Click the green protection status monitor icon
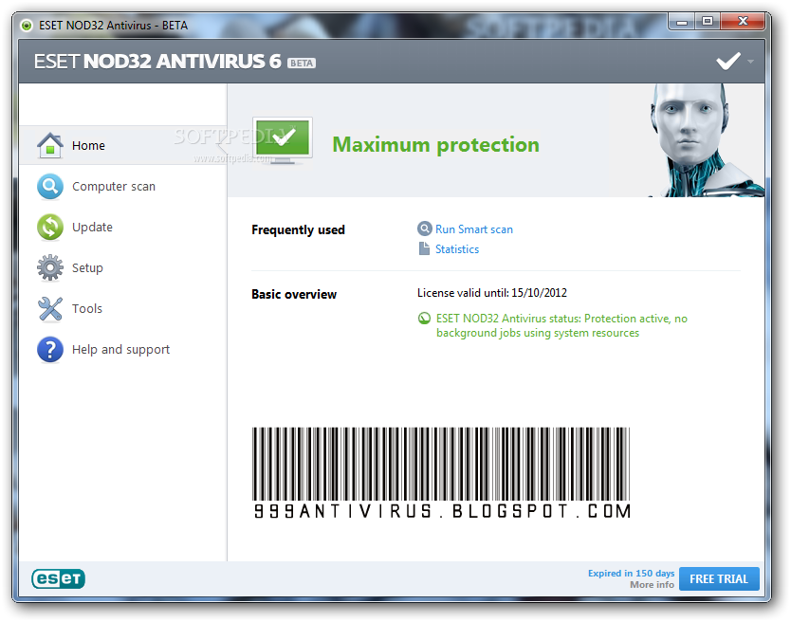791x622 pixels. pyautogui.click(x=283, y=141)
